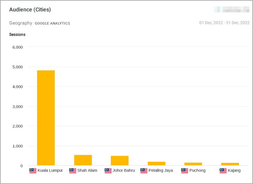
Task: Click the flag icon beside Kajang
Action: pyautogui.click(x=223, y=170)
